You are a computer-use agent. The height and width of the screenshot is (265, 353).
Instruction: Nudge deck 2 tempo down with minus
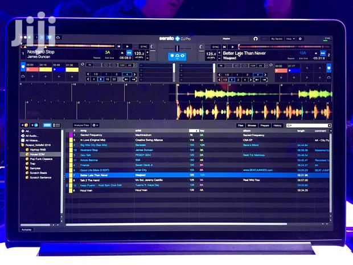[220, 58]
